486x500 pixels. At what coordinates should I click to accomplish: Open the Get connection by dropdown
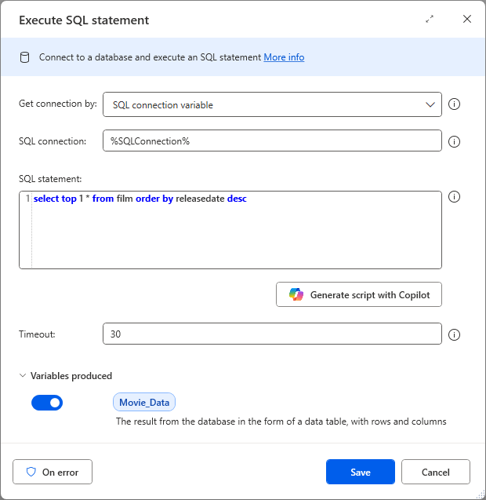[x=272, y=104]
